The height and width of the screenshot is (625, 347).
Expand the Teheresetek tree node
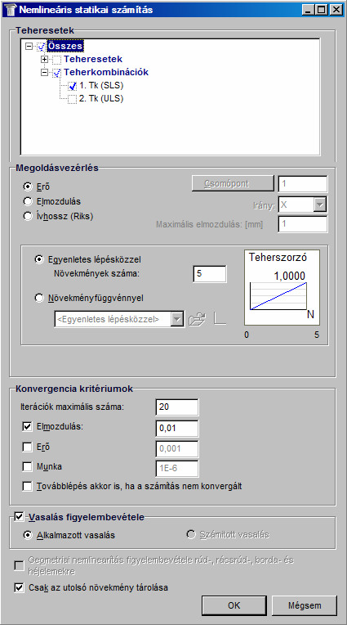point(44,60)
